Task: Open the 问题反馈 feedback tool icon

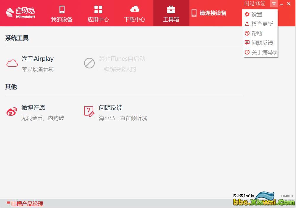Action: coord(89,112)
